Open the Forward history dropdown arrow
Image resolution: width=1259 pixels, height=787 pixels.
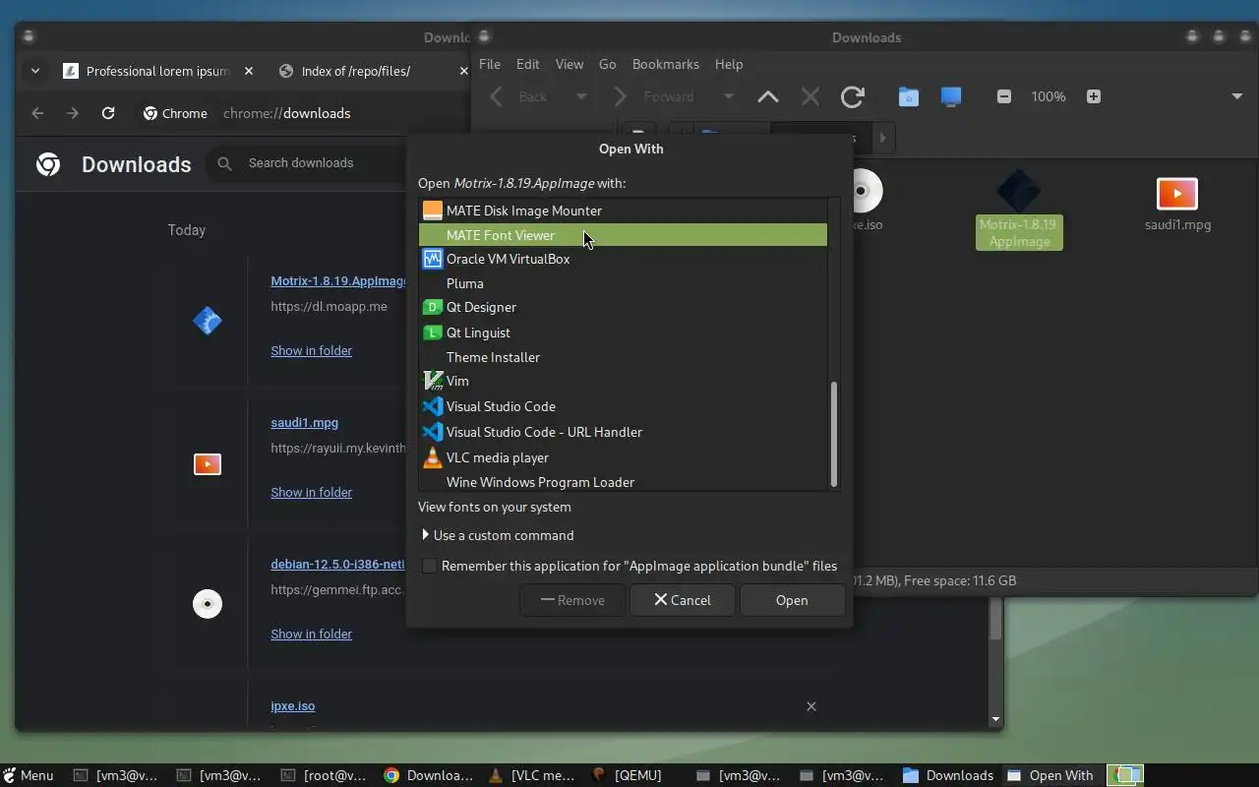pyautogui.click(x=729, y=96)
